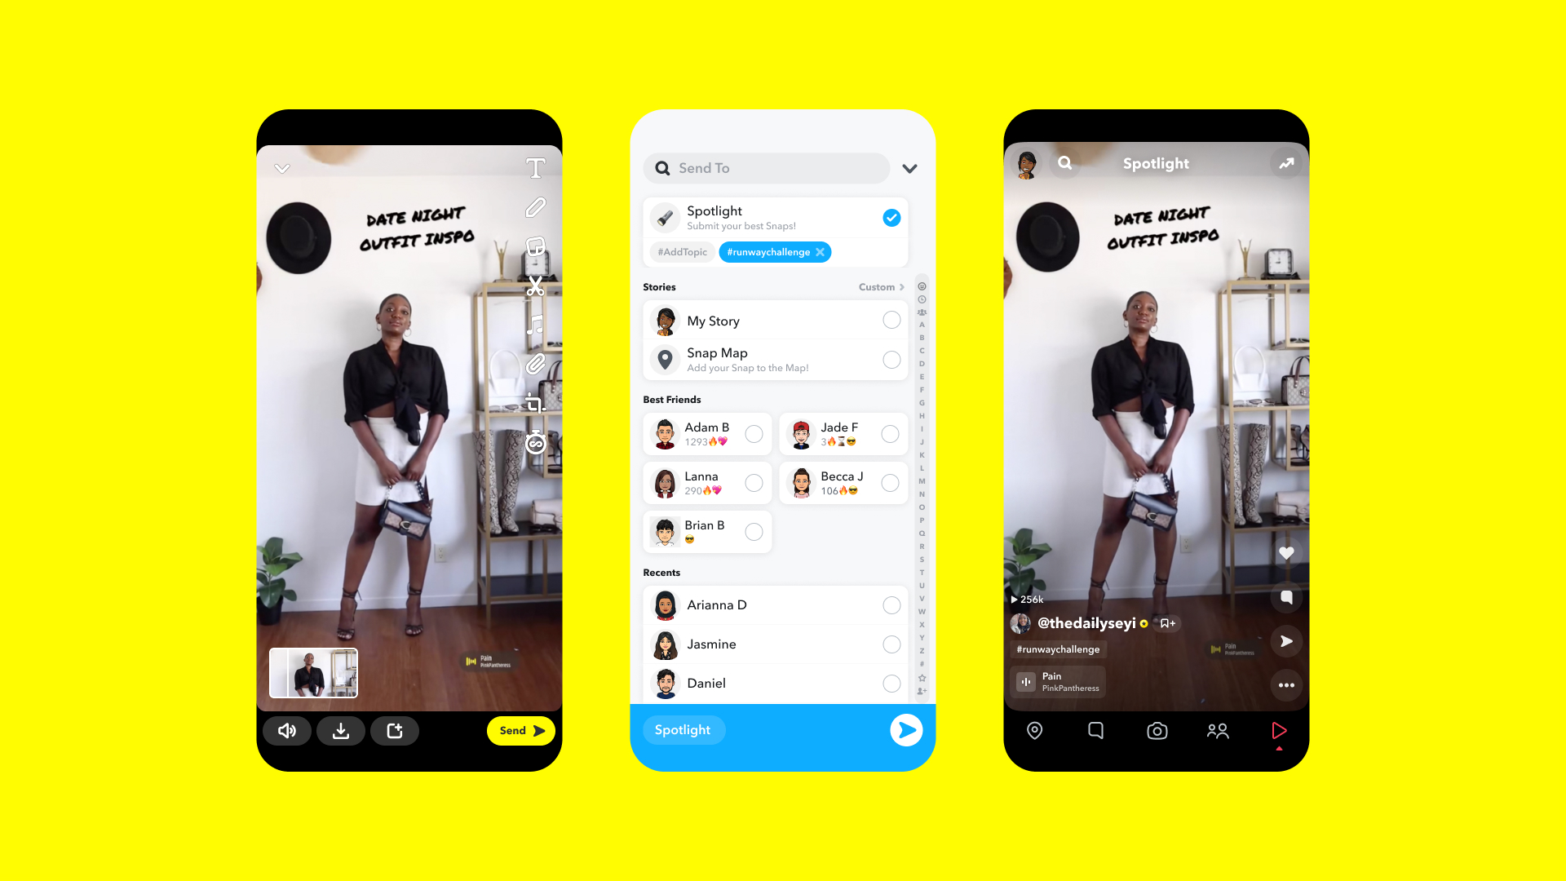The width and height of the screenshot is (1566, 881).
Task: Click the search icon on Spotlight screen
Action: click(1064, 163)
